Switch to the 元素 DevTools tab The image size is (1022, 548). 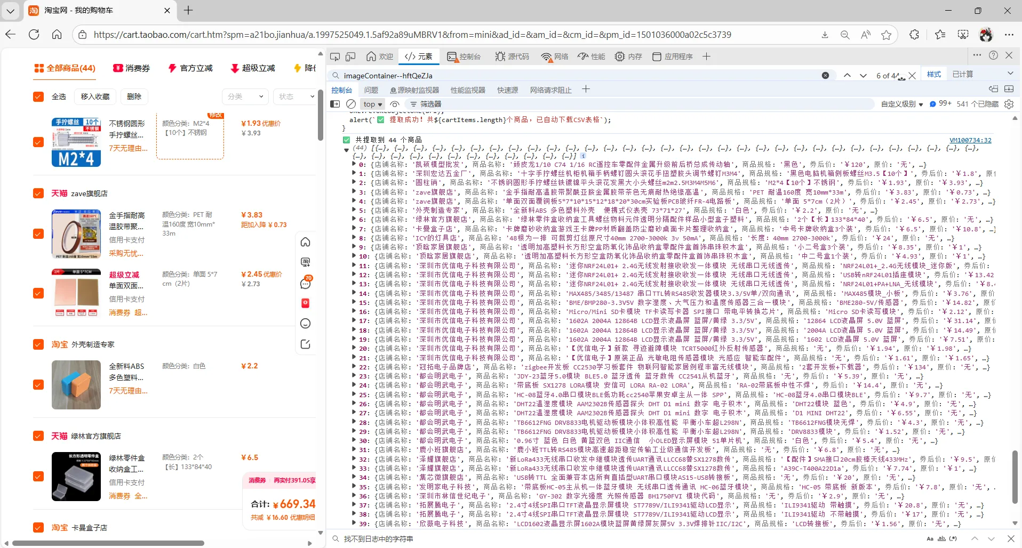point(419,57)
